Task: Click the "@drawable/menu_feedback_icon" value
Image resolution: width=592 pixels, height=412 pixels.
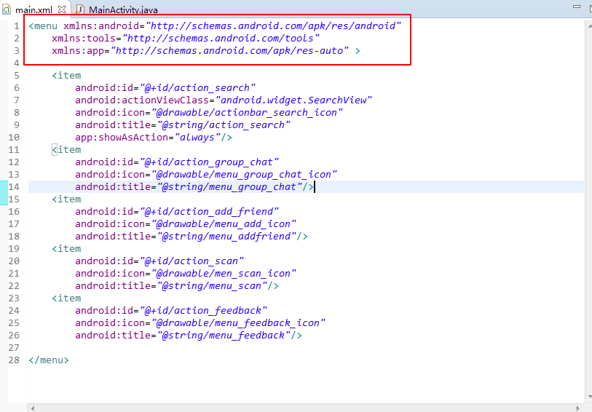Action: click(x=239, y=323)
